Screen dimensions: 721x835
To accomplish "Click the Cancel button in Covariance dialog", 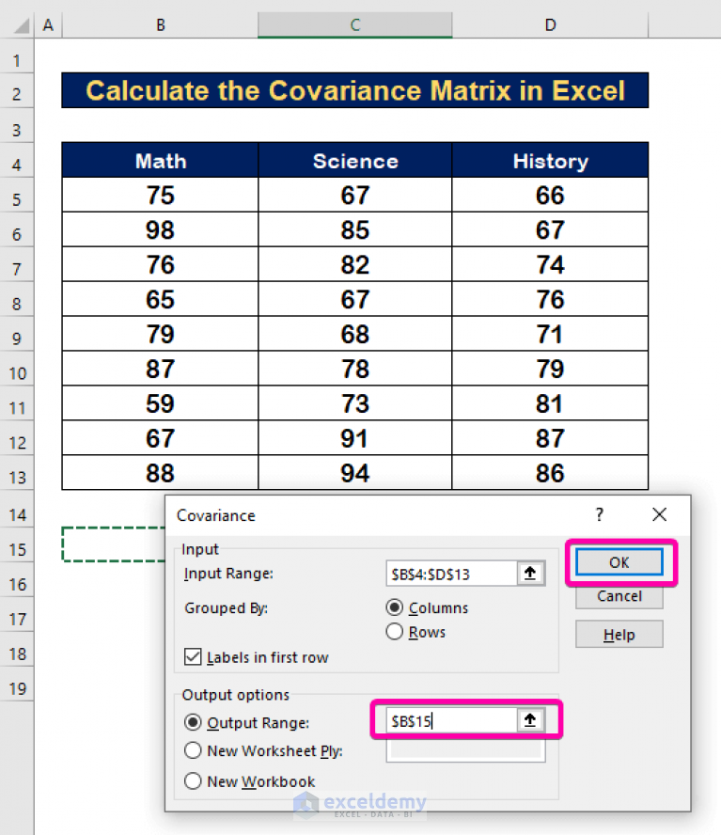I will pyautogui.click(x=619, y=596).
